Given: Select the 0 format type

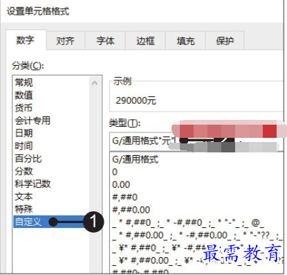Looking at the screenshot, I should (115, 172).
